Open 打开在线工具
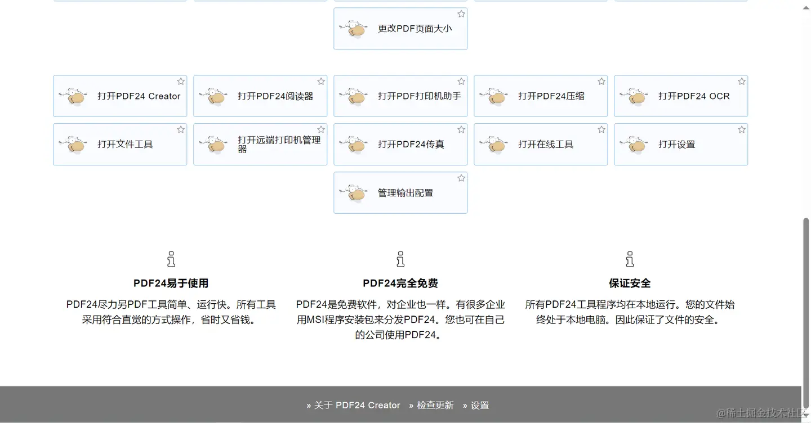The width and height of the screenshot is (811, 423). [x=541, y=145]
